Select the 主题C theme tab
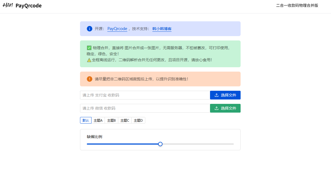The width and height of the screenshot is (331, 173). coord(125,120)
